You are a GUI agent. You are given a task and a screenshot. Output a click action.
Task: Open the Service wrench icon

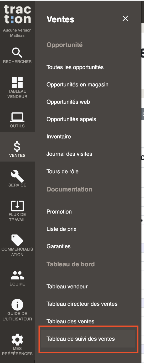pyautogui.click(x=17, y=176)
